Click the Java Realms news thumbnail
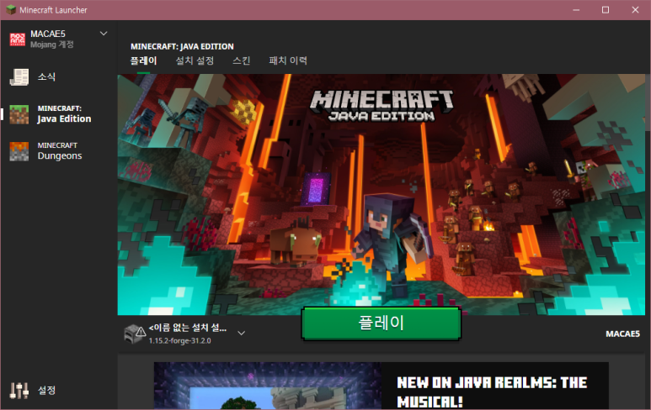651x410 pixels. pyautogui.click(x=267, y=386)
